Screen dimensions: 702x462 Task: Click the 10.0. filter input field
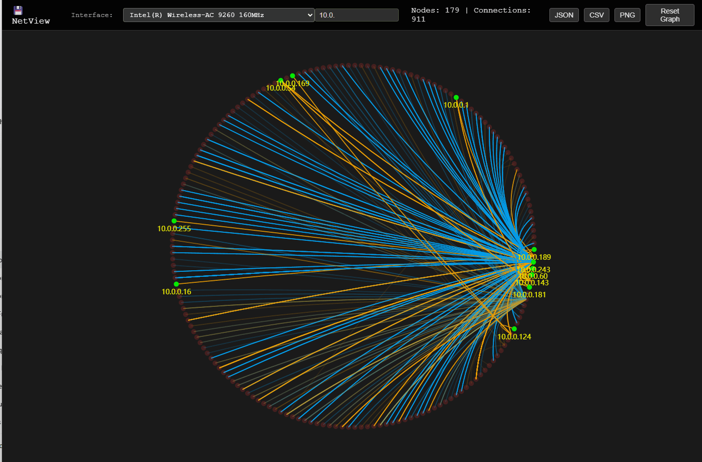(357, 15)
